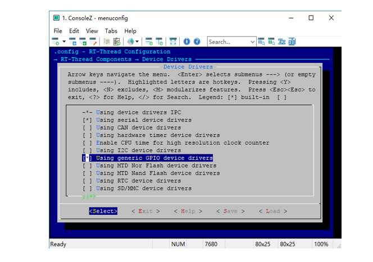
Task: Click '.config - RT-Thread Configuration' title text
Action: (112, 52)
